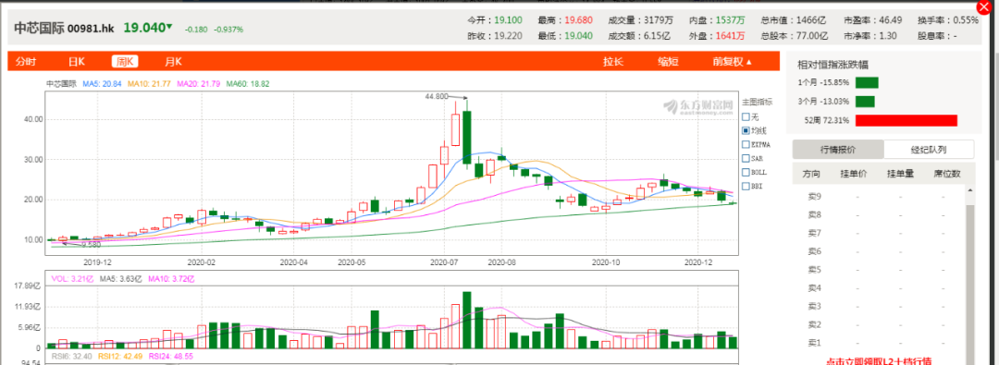The image size is (999, 365).
Task: Click the L2 十档行情 promo link
Action: point(878,360)
